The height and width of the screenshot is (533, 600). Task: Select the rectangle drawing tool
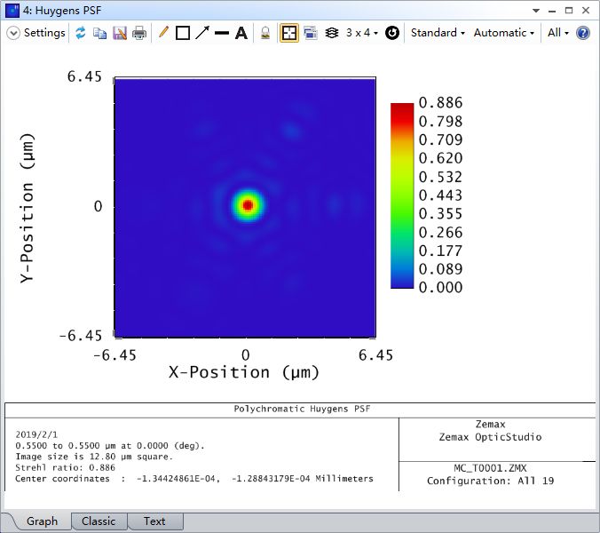tap(183, 33)
